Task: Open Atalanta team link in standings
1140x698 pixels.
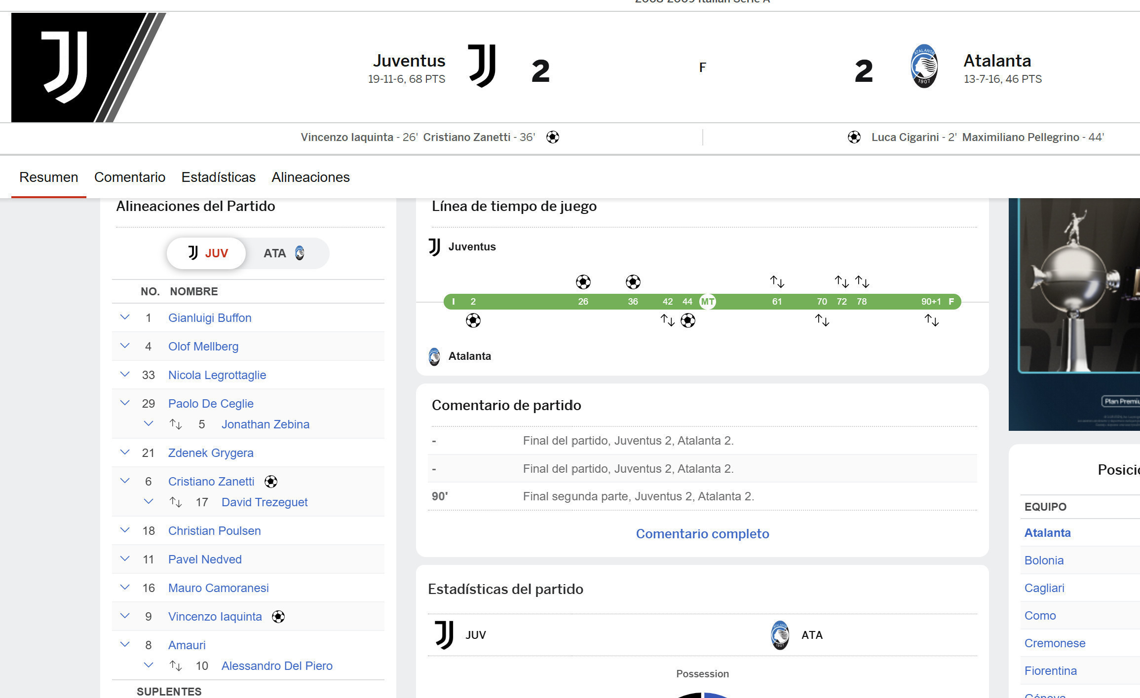Action: (x=1047, y=533)
